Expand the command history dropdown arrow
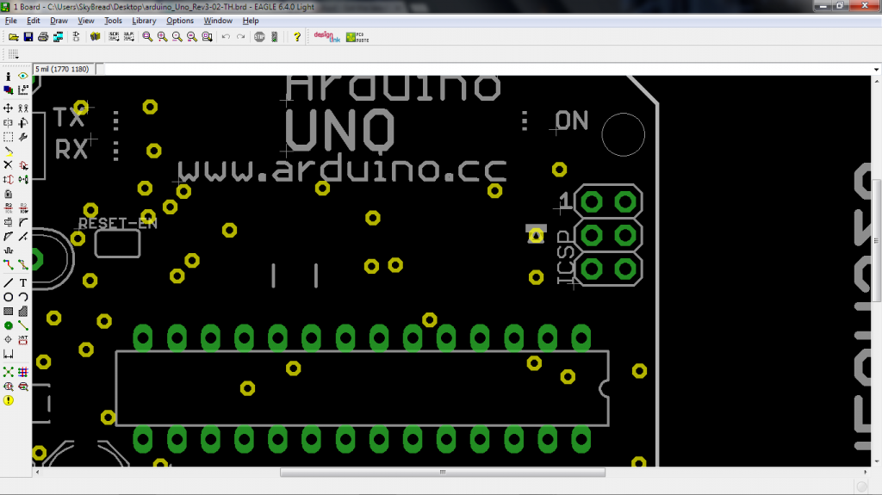Viewport: 882px width, 495px height. pyautogui.click(x=876, y=69)
